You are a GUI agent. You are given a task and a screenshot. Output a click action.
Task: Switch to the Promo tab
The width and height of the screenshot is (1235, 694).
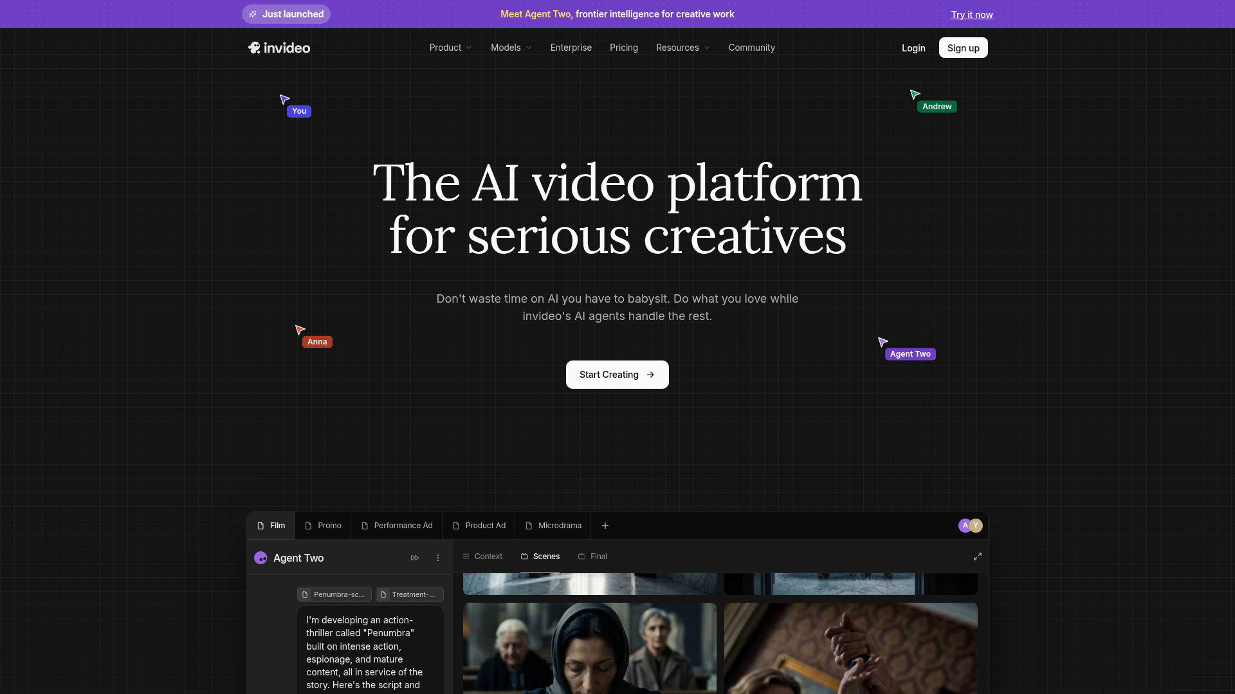click(323, 526)
